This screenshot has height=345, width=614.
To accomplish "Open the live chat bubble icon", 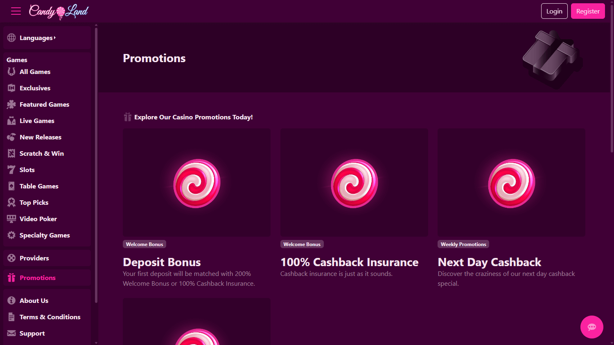I will [x=591, y=327].
